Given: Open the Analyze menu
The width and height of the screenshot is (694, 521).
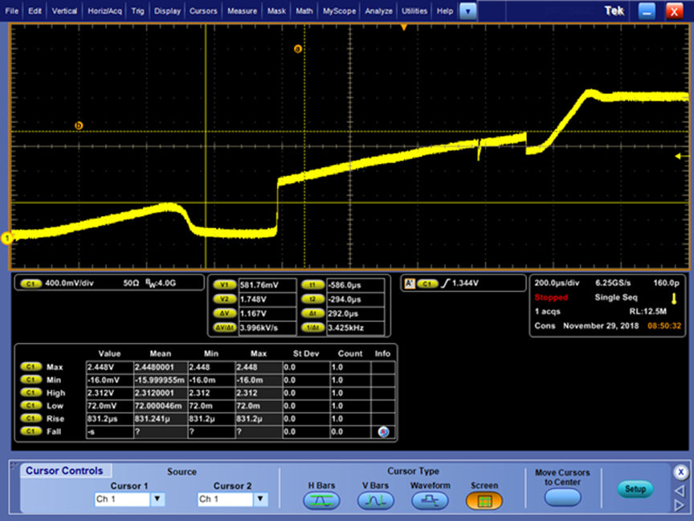Looking at the screenshot, I should [x=378, y=11].
